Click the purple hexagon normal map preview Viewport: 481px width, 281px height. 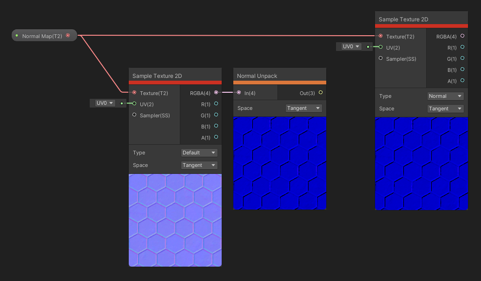pyautogui.click(x=175, y=220)
